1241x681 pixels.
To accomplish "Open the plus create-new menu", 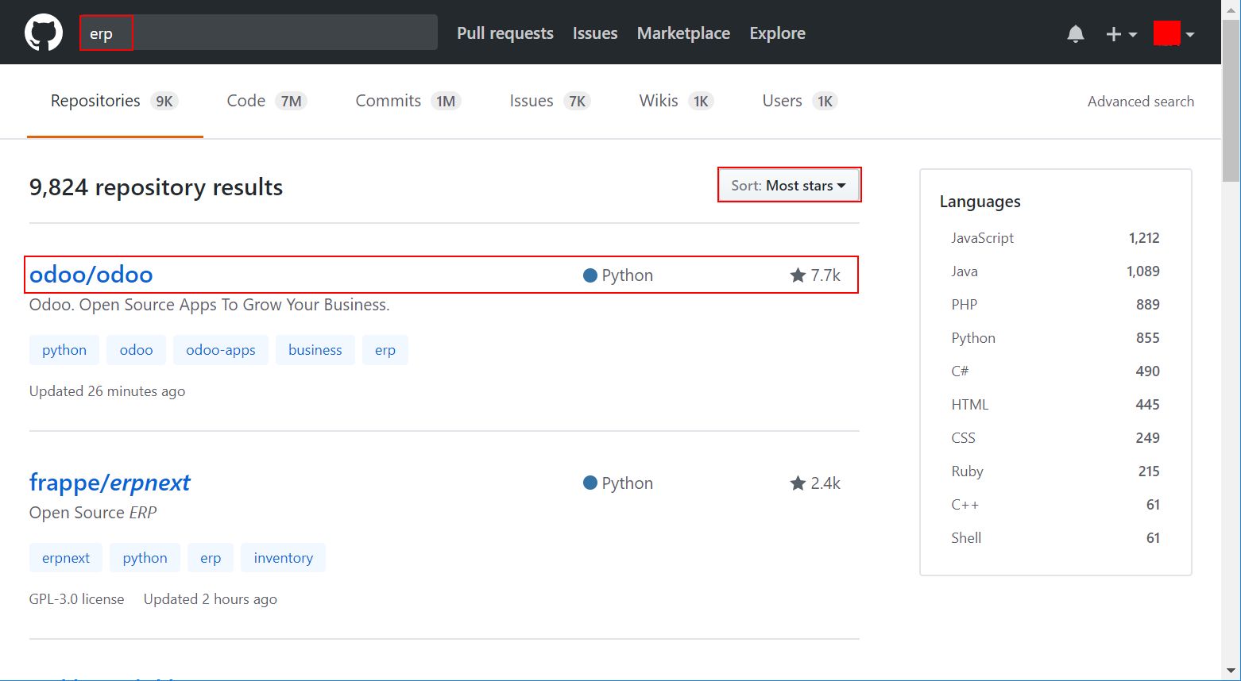I will (1120, 33).
